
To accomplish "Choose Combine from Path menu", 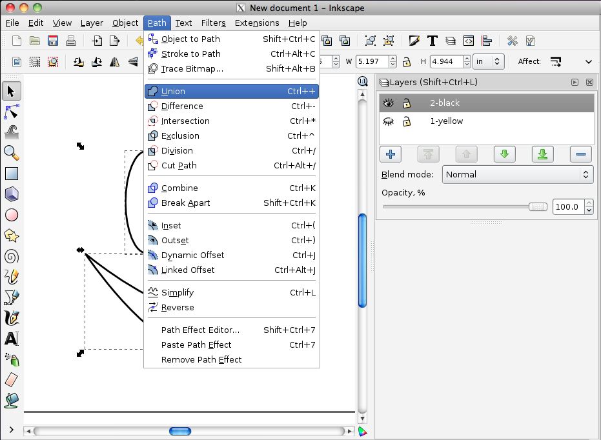I will (232, 188).
